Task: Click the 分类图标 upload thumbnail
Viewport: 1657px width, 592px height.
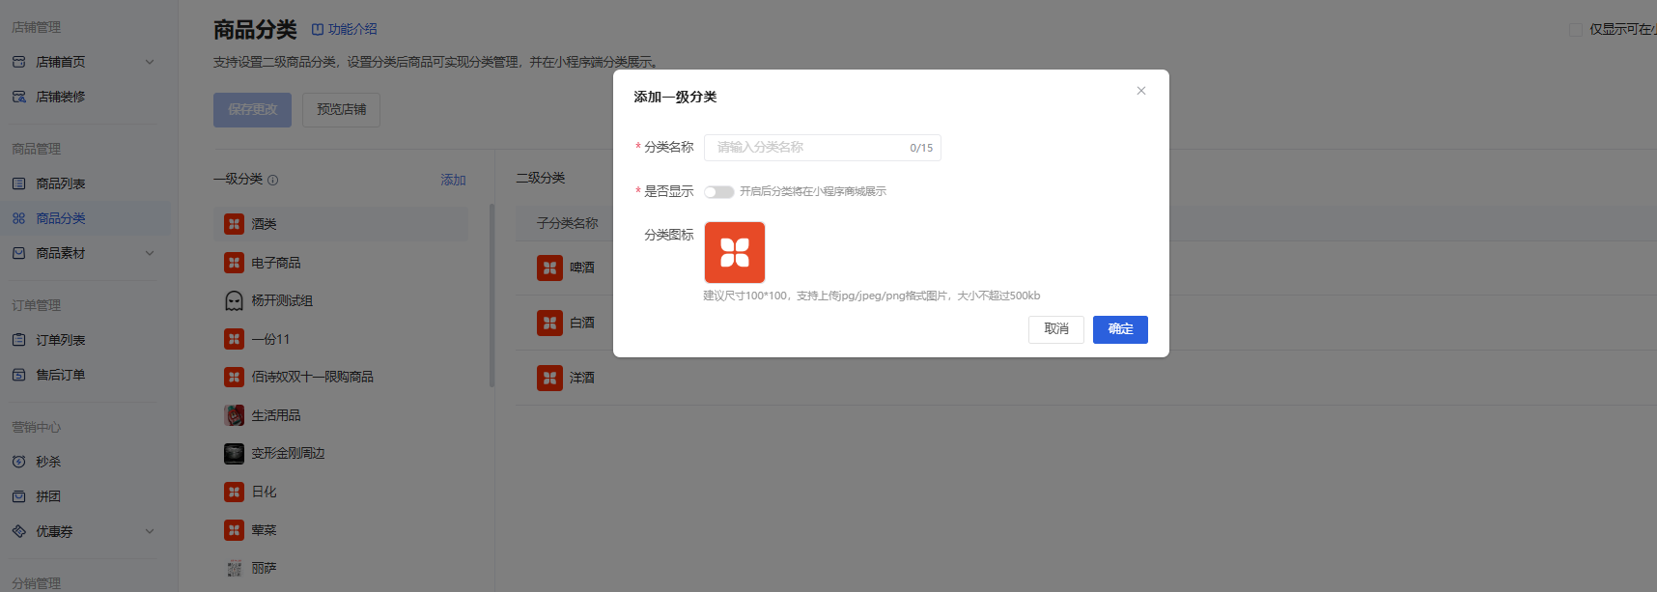Action: pyautogui.click(x=735, y=252)
